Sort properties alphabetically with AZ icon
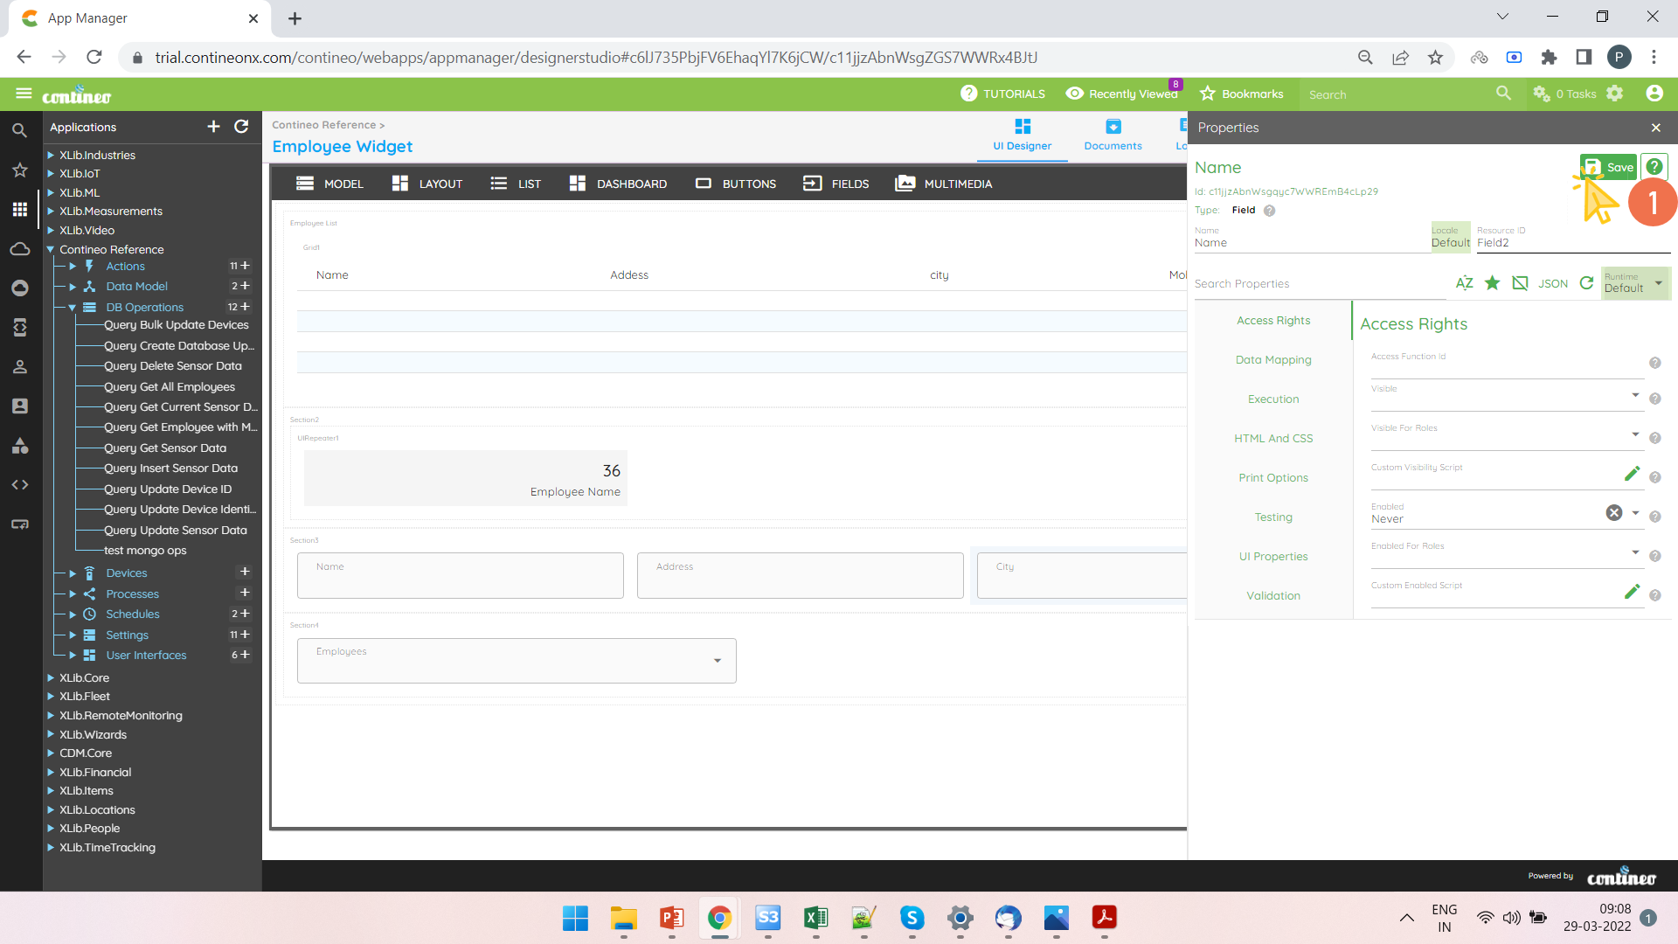The width and height of the screenshot is (1678, 944). point(1464,283)
